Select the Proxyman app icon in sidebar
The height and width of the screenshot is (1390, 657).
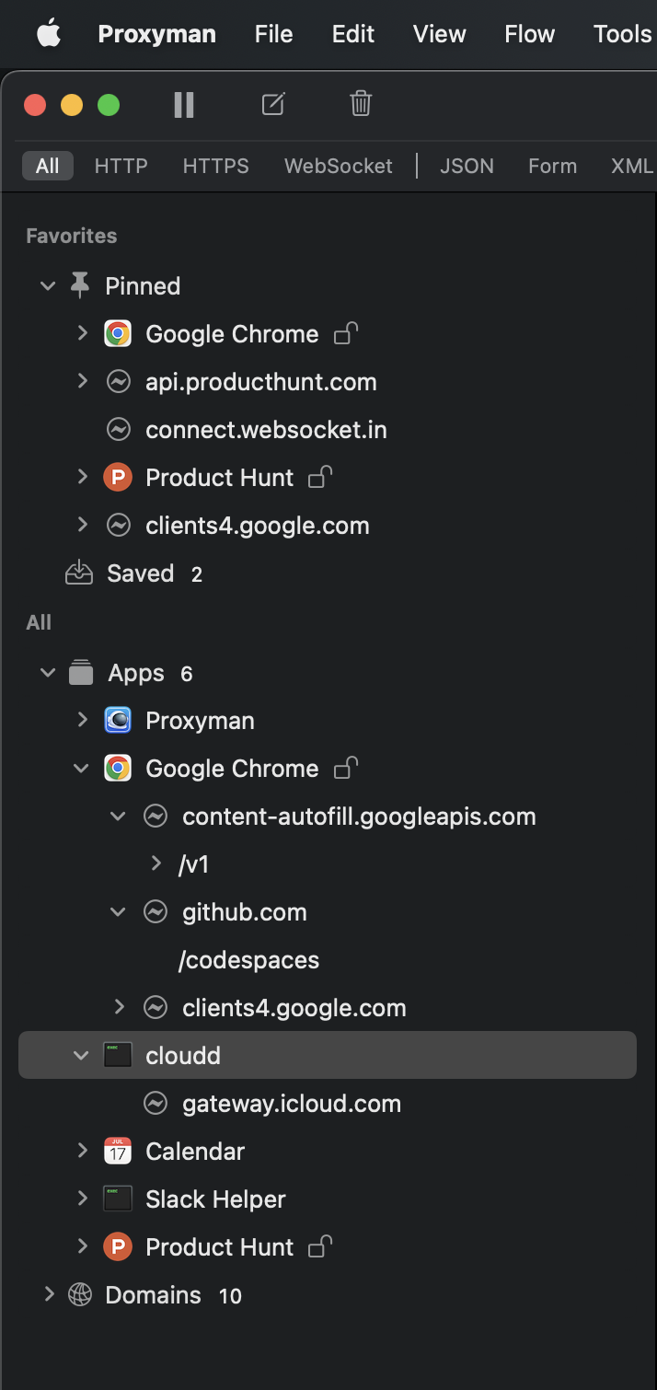(118, 720)
